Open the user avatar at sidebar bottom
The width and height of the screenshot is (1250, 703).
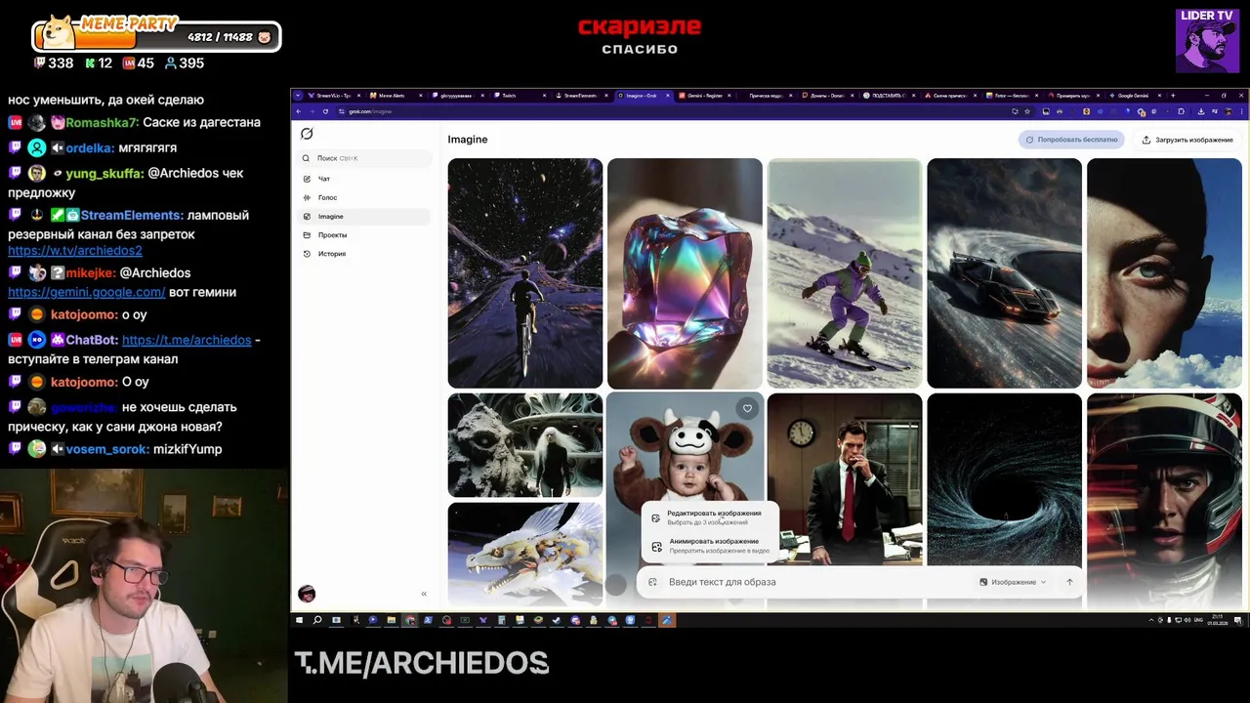coord(307,594)
